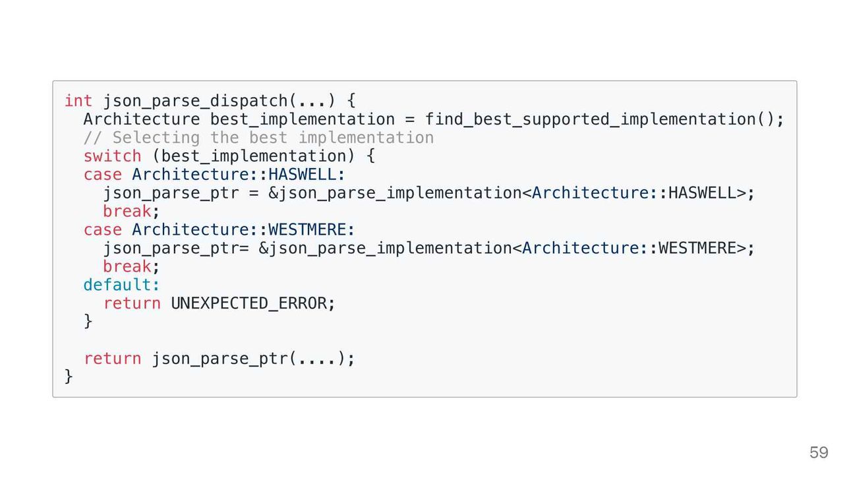
Task: Click 'case Architecture::HASWELL:' label
Action: [214, 175]
